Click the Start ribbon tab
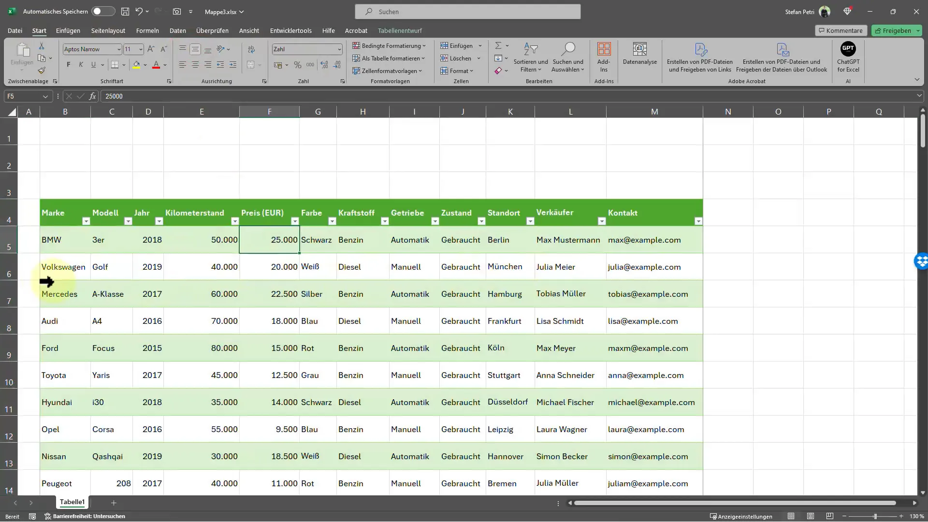The image size is (928, 522). (x=39, y=30)
